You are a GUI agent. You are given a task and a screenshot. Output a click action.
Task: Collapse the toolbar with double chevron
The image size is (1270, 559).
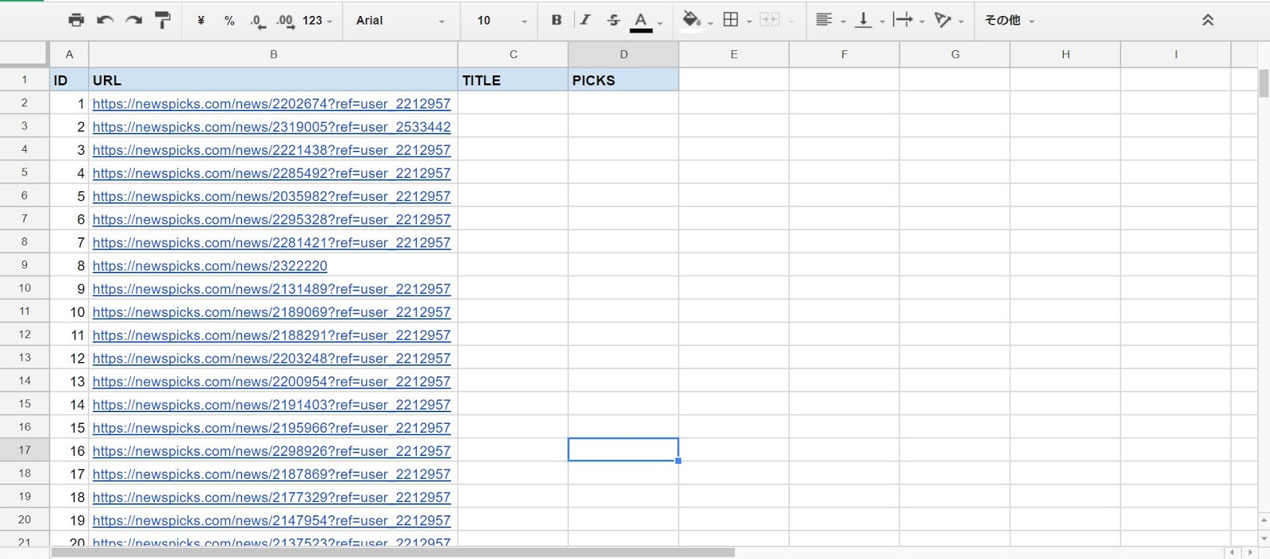(x=1207, y=21)
